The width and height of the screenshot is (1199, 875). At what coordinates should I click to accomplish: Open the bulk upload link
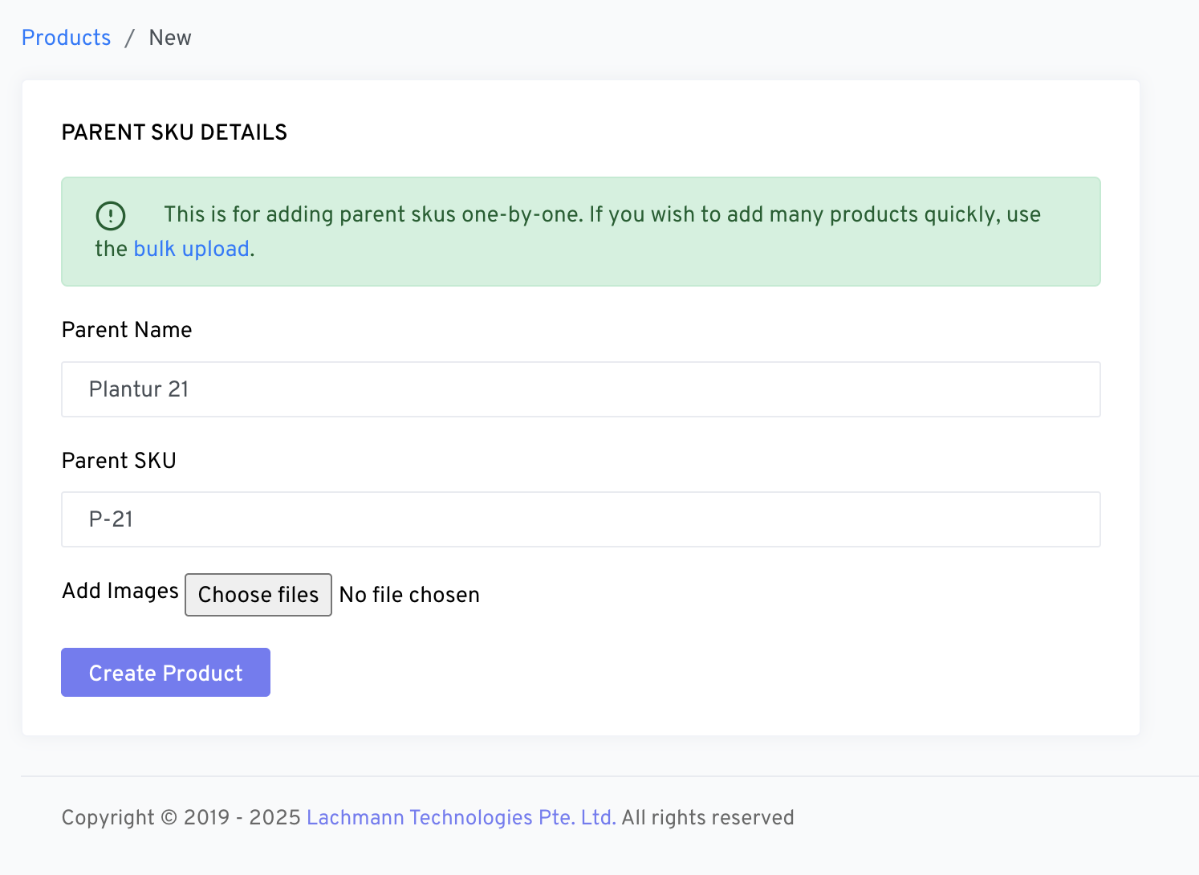click(191, 249)
